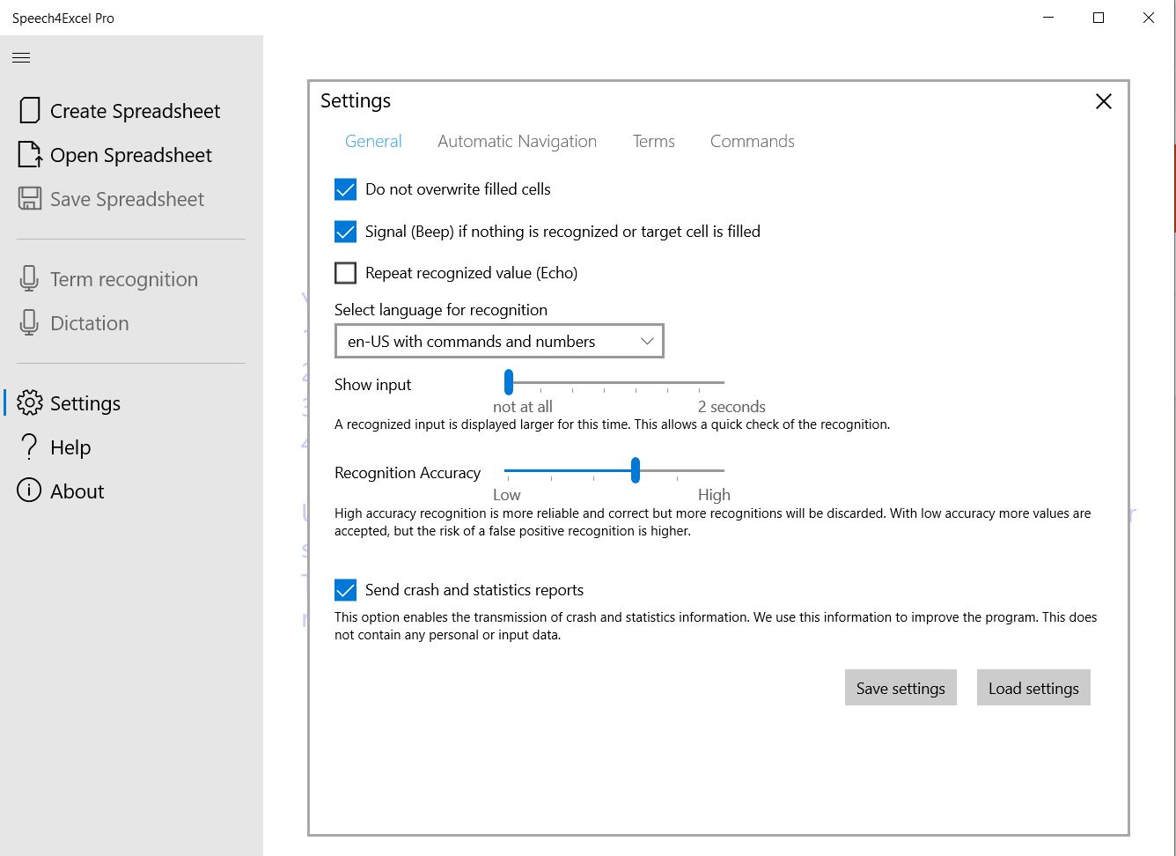Click the Dictation microphone icon
Viewport: 1176px width, 856px height.
coord(29,323)
